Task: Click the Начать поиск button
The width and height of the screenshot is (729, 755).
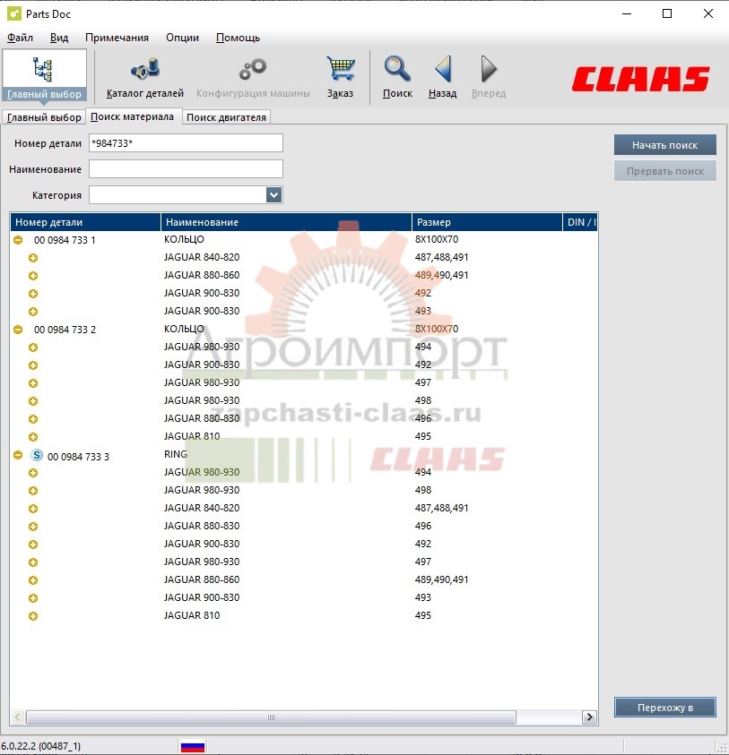Action: tap(664, 145)
